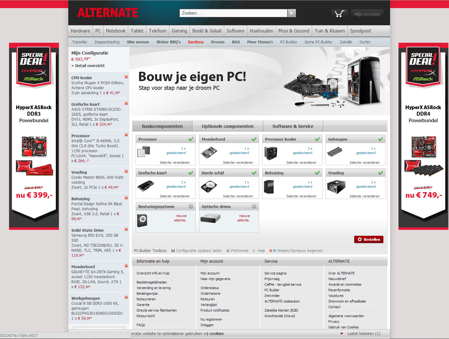Viewport: 449px width, 339px height.
Task: Click nieuwe selectie for Optische drives
Action: (244, 218)
